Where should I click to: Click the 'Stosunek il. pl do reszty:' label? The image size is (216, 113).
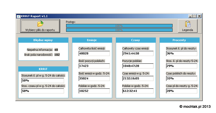[x=181, y=48]
